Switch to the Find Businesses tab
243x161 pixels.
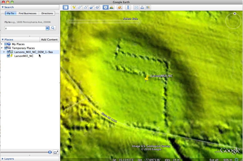click(28, 13)
